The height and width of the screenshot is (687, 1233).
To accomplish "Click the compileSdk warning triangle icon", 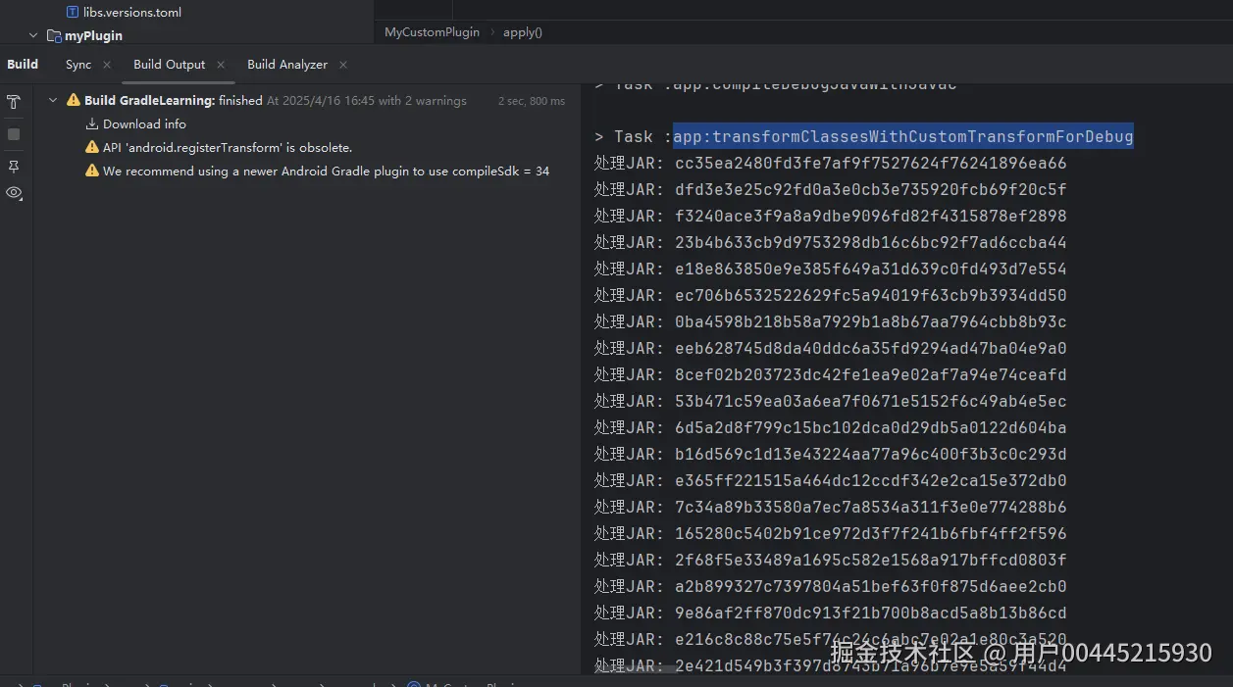I will point(92,172).
